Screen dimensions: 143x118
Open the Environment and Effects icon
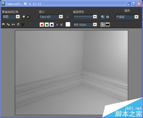(108, 17)
